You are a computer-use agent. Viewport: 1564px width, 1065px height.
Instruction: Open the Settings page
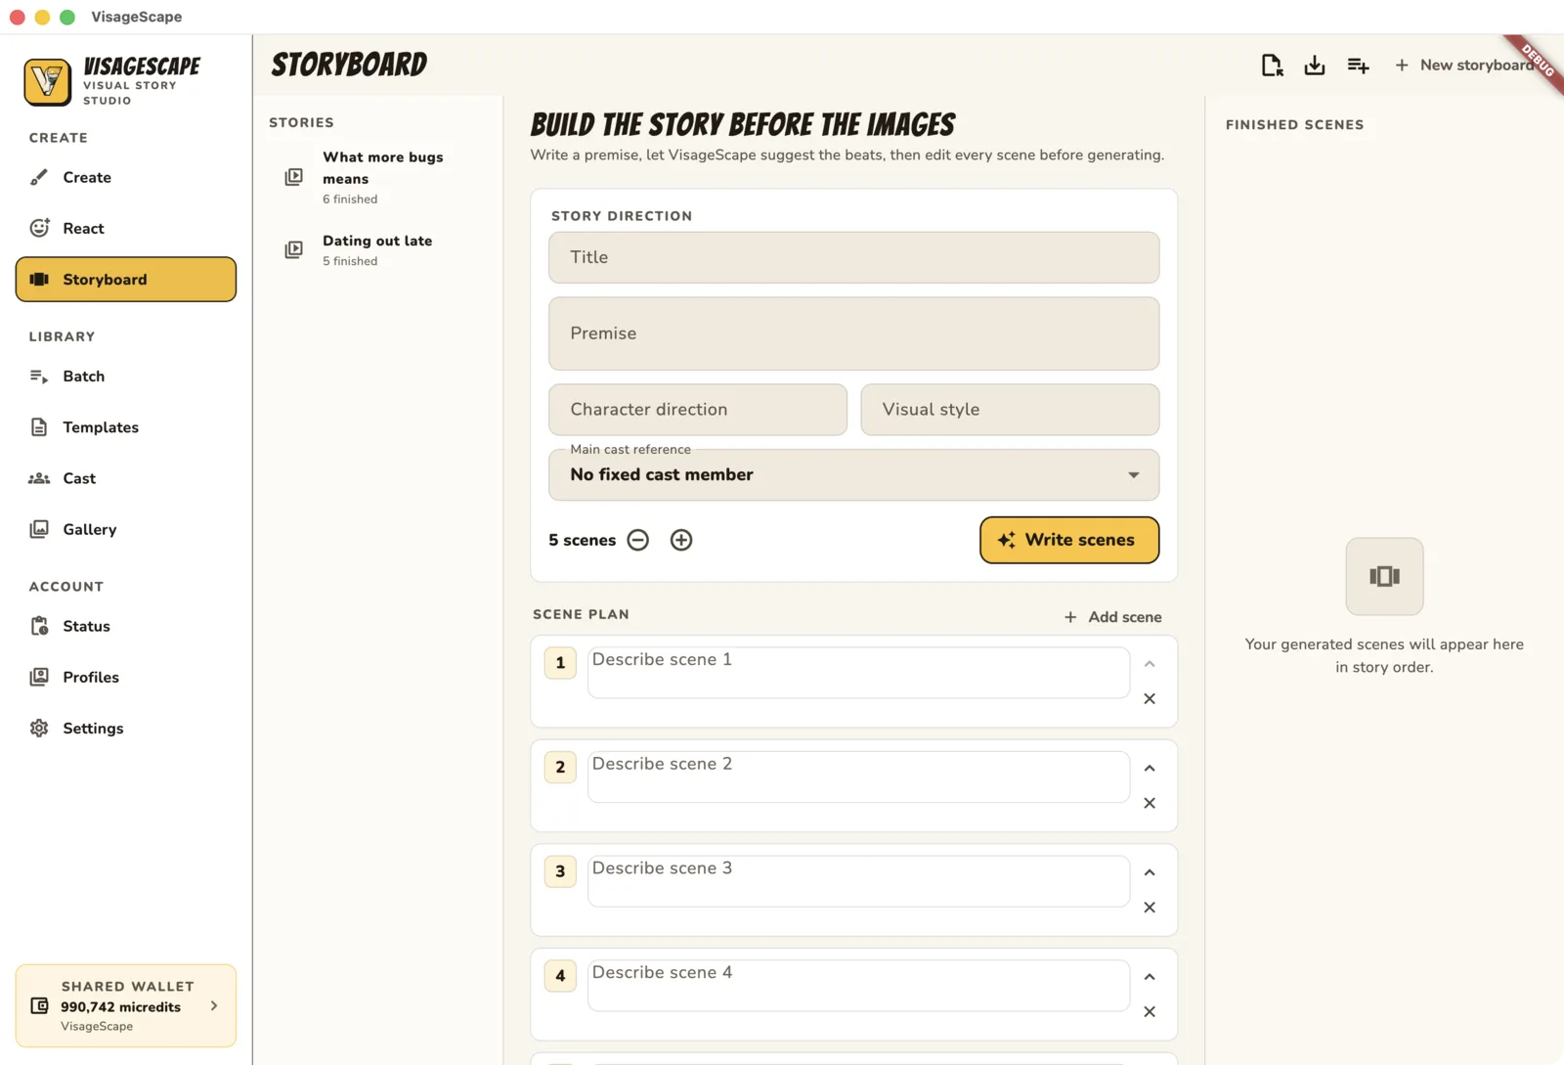(x=125, y=729)
